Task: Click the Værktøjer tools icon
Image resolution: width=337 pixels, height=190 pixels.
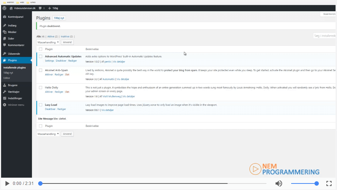Action: 4,92
